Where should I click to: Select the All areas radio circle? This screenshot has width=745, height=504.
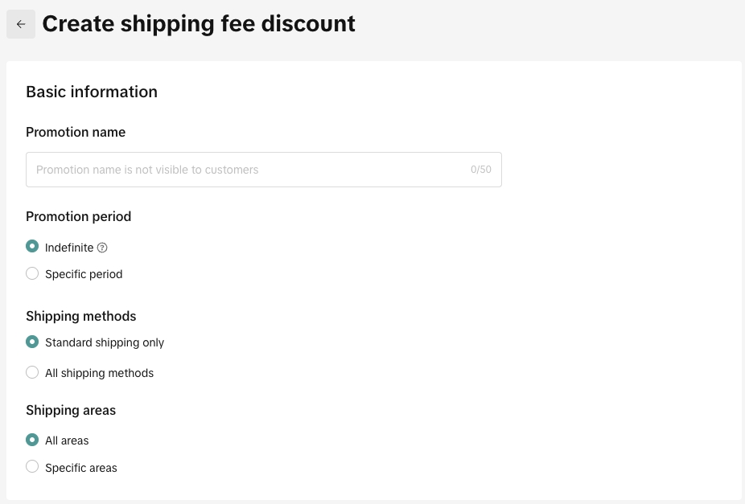pos(32,440)
